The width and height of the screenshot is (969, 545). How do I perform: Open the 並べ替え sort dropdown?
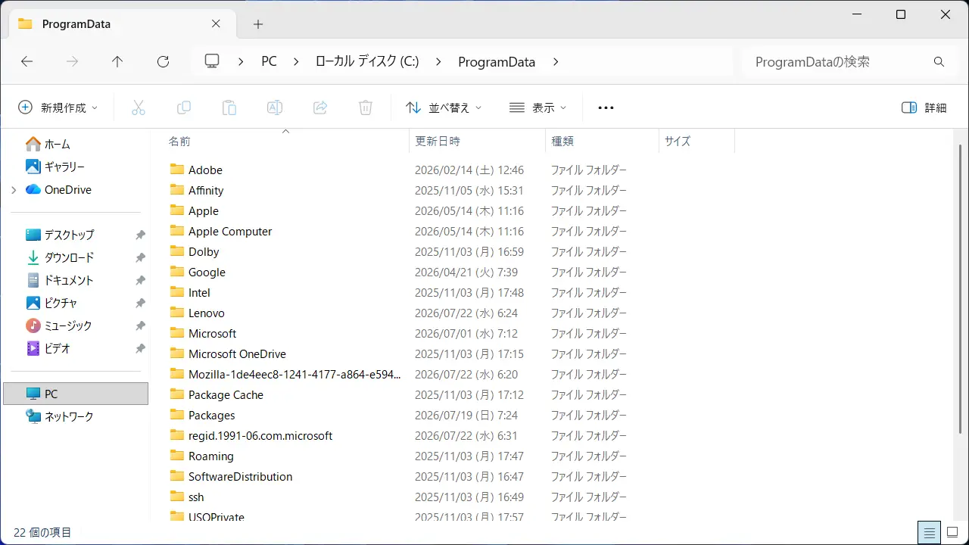pyautogui.click(x=444, y=107)
